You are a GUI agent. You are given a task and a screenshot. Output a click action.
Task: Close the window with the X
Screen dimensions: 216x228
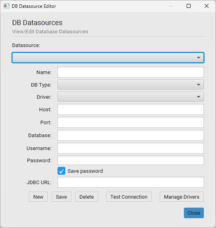[x=207, y=6]
